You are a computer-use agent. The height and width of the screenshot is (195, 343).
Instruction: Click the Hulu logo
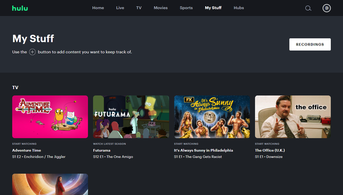[x=20, y=8]
